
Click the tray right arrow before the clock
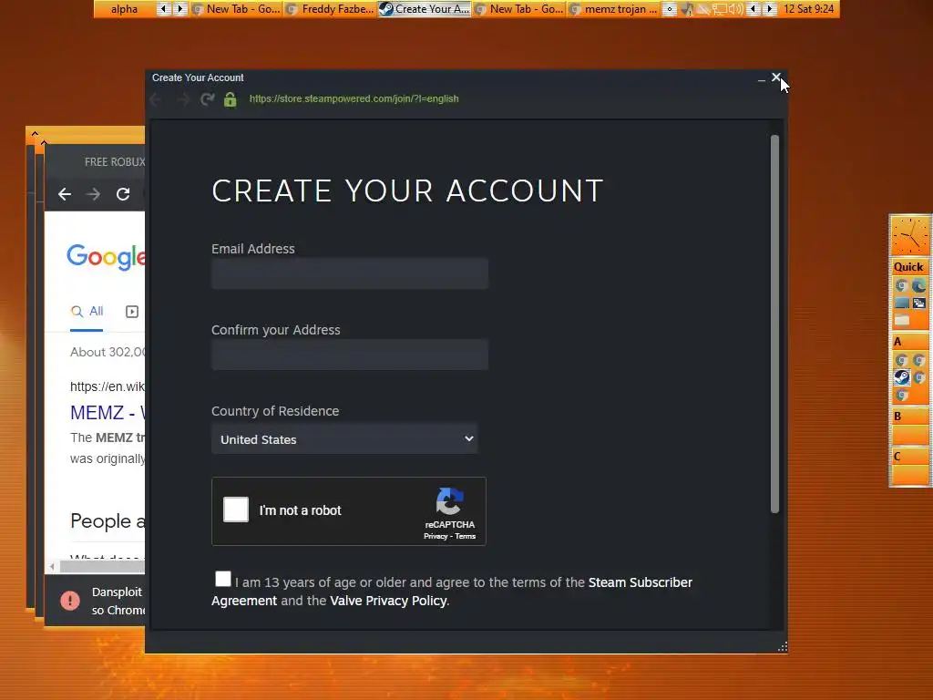pyautogui.click(x=770, y=9)
